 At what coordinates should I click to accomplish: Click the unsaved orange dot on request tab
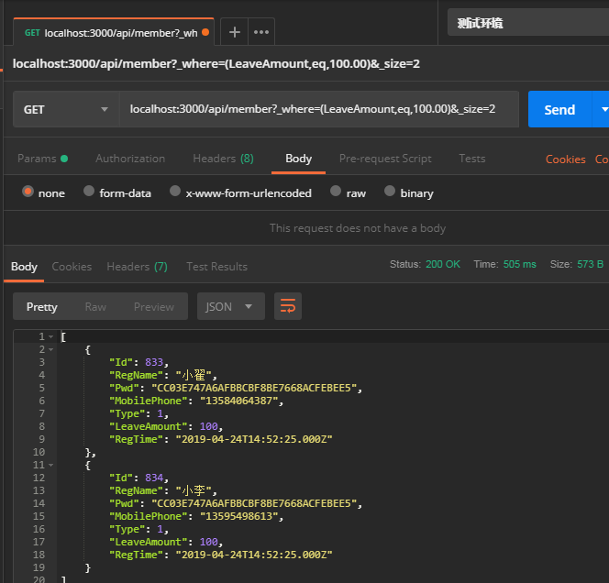point(205,32)
